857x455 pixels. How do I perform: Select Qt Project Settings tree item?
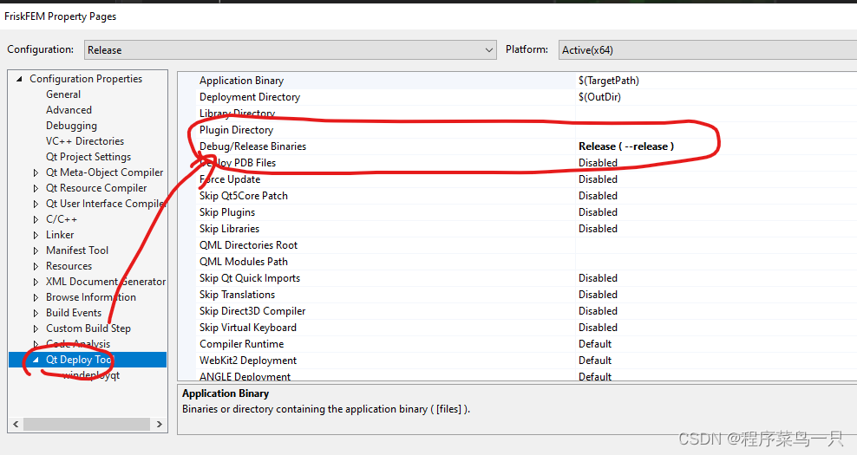click(88, 157)
